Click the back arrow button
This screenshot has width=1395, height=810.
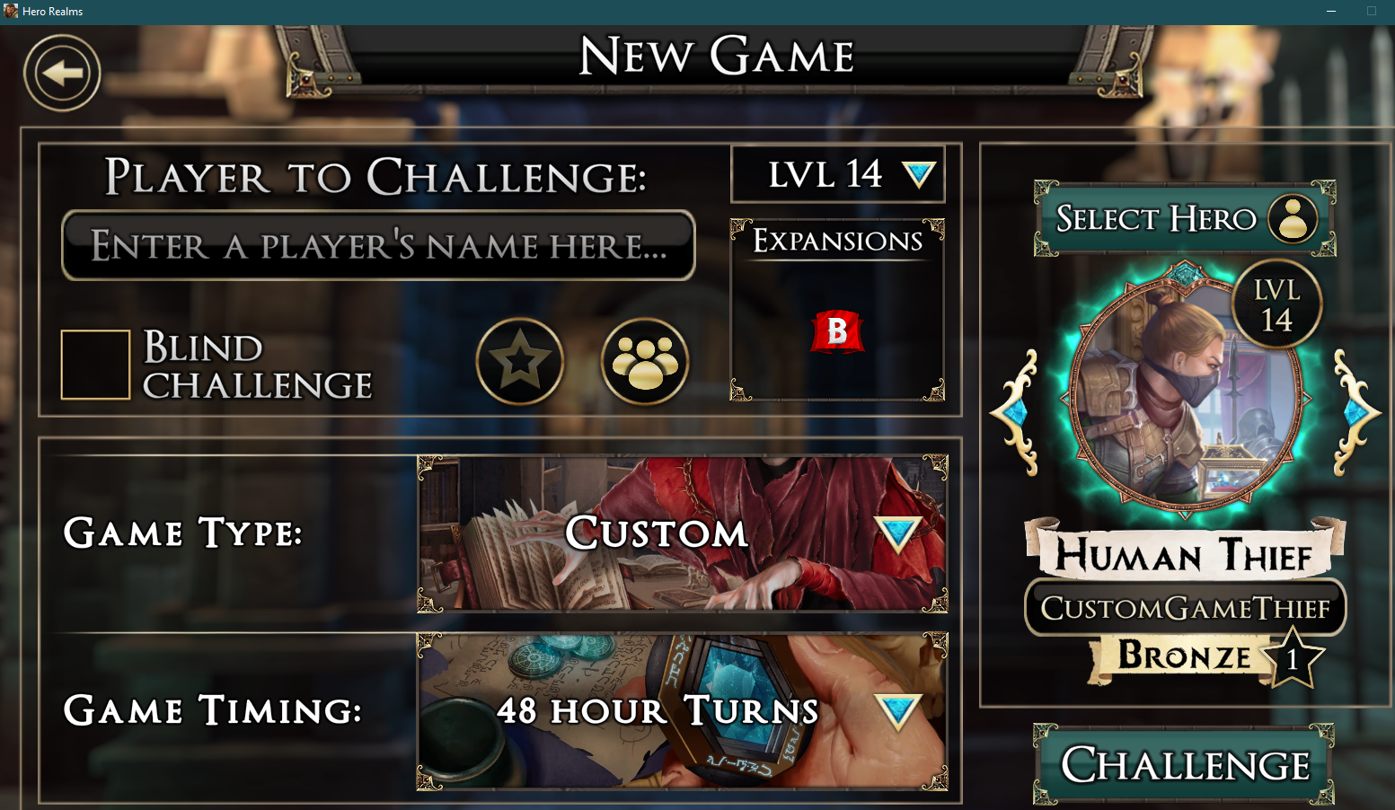tap(62, 74)
